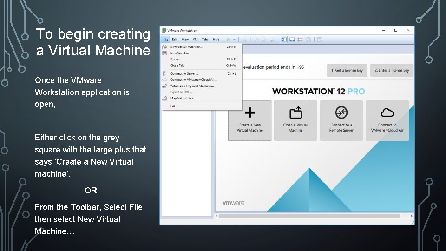Viewport: 446px width, 251px height.
Task: Click the vCloud Air cloud tile icon
Action: pyautogui.click(x=387, y=113)
